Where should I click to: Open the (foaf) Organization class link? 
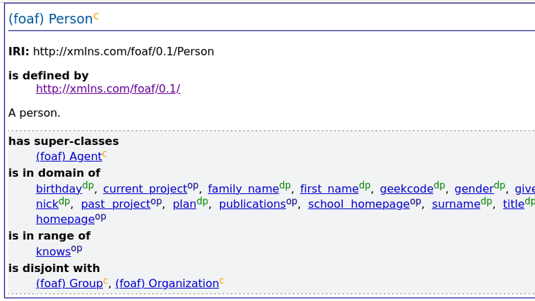pos(167,284)
